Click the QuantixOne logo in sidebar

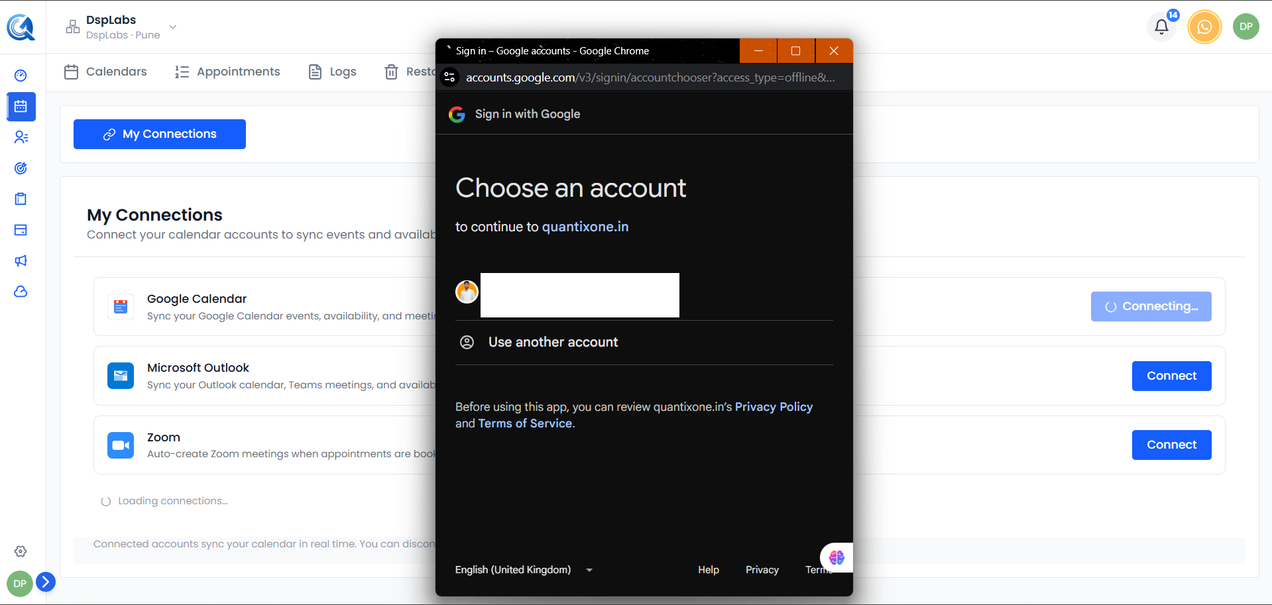pyautogui.click(x=21, y=27)
